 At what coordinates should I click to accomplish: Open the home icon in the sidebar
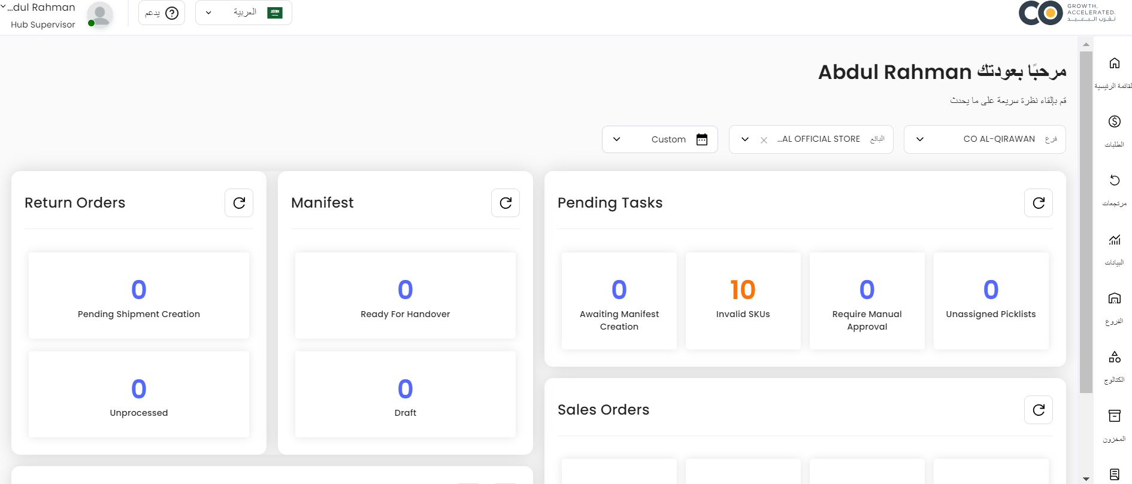[x=1114, y=63]
